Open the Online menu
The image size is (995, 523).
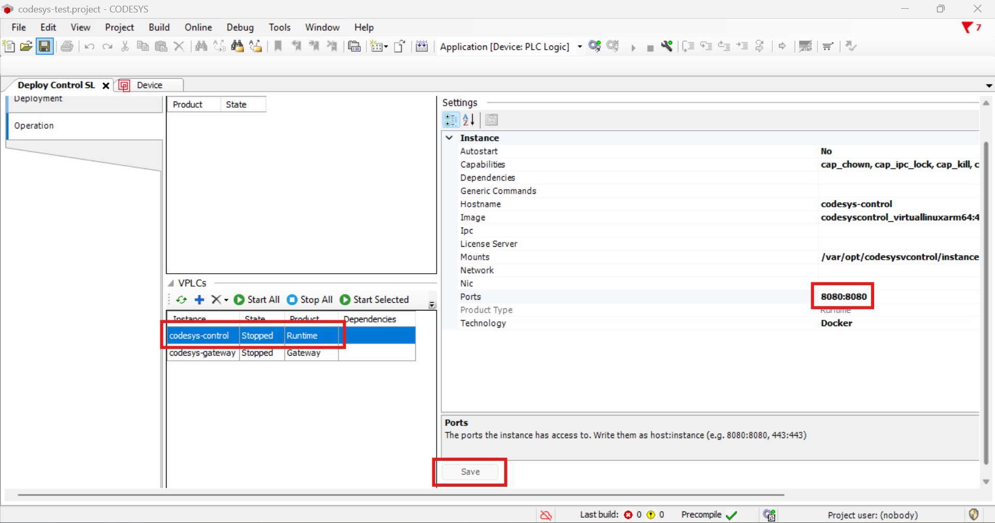pyautogui.click(x=198, y=27)
